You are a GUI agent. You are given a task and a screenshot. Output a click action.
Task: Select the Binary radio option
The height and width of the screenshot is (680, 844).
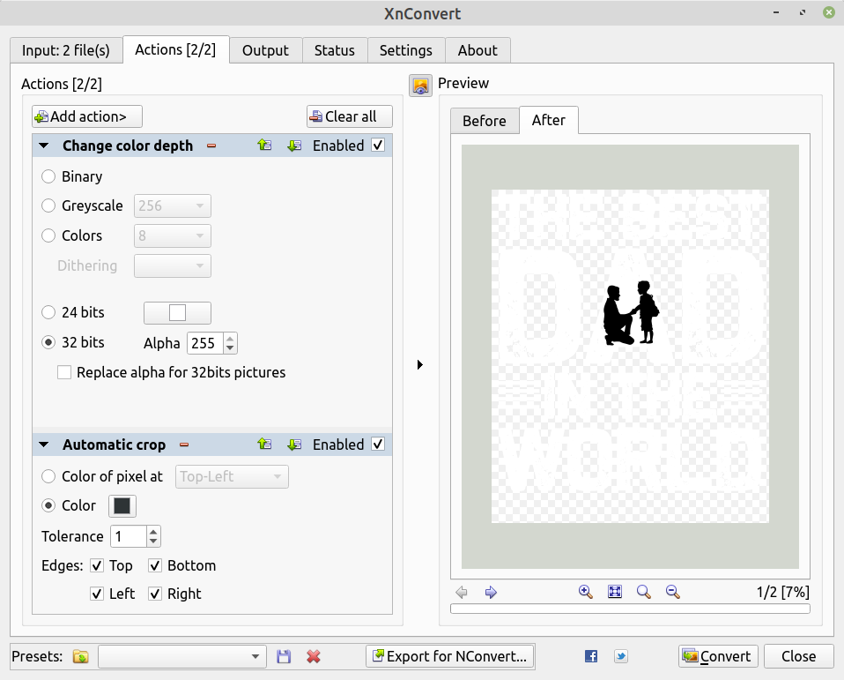[x=49, y=176]
